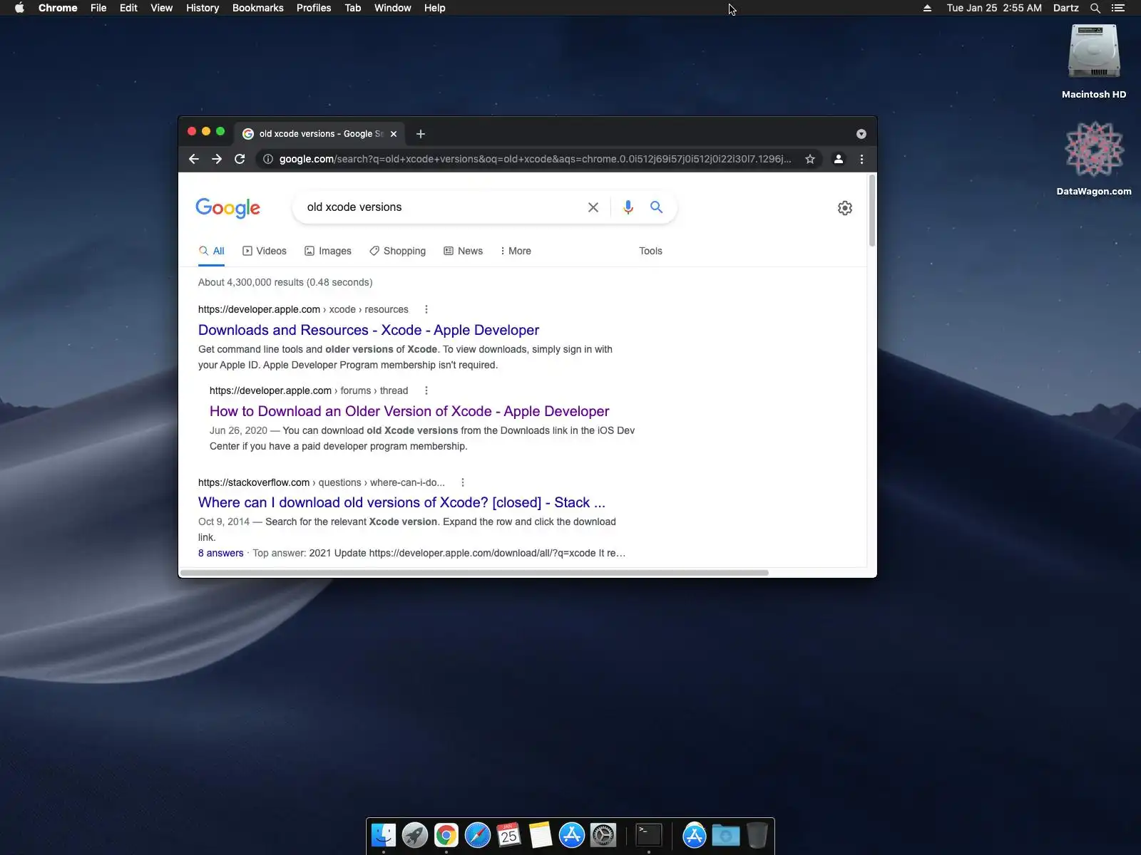Click the date and time in menu bar

click(x=994, y=8)
